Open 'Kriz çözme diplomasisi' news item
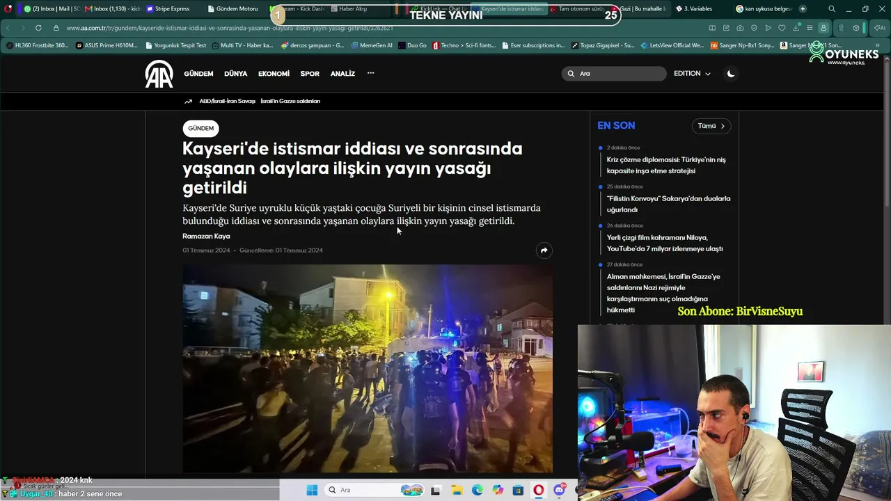 click(665, 165)
